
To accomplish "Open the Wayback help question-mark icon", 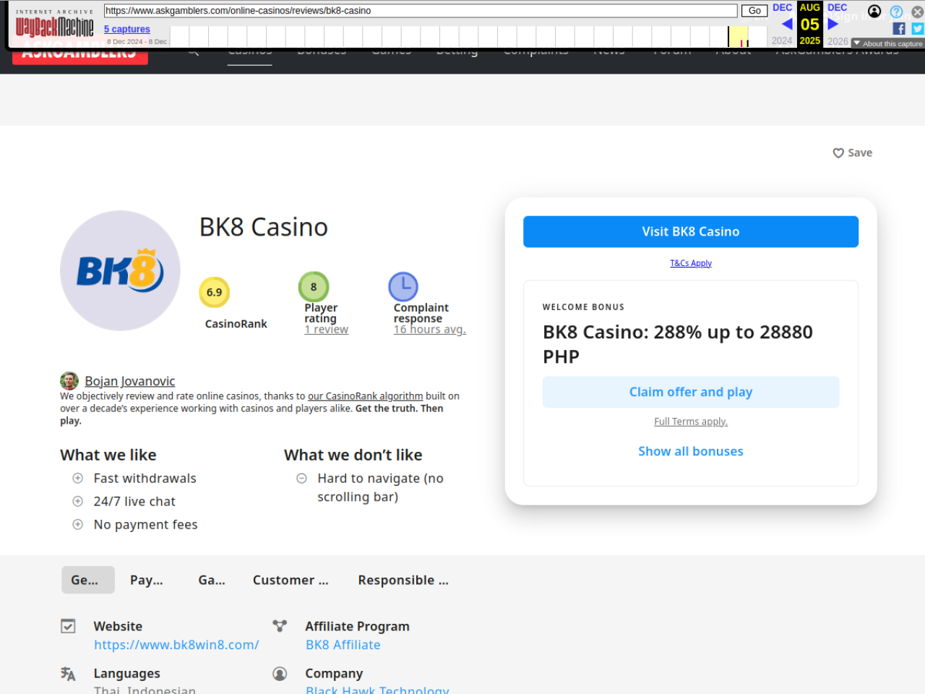I will pos(896,12).
